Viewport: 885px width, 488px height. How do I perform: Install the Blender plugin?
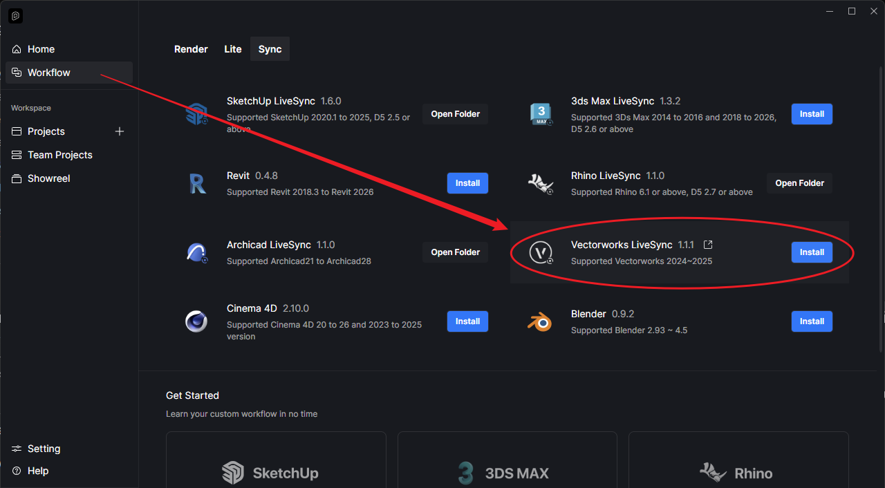[x=812, y=321]
